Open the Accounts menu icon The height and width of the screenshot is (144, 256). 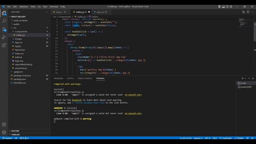coord(4,124)
